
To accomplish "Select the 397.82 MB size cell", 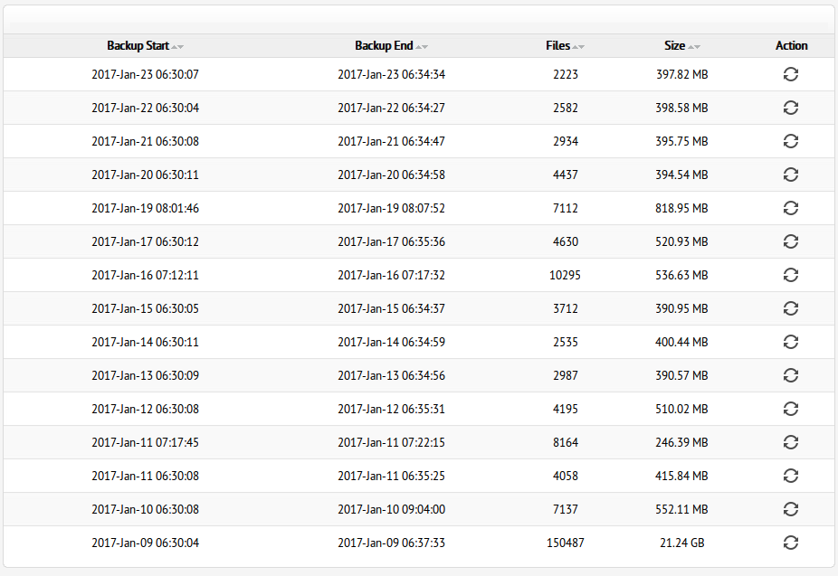I will click(682, 74).
